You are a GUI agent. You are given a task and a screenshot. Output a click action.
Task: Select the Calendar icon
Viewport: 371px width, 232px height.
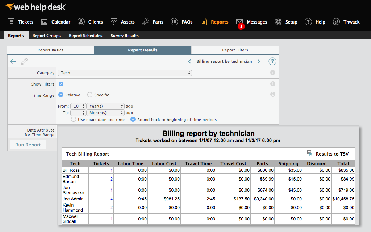pos(44,22)
